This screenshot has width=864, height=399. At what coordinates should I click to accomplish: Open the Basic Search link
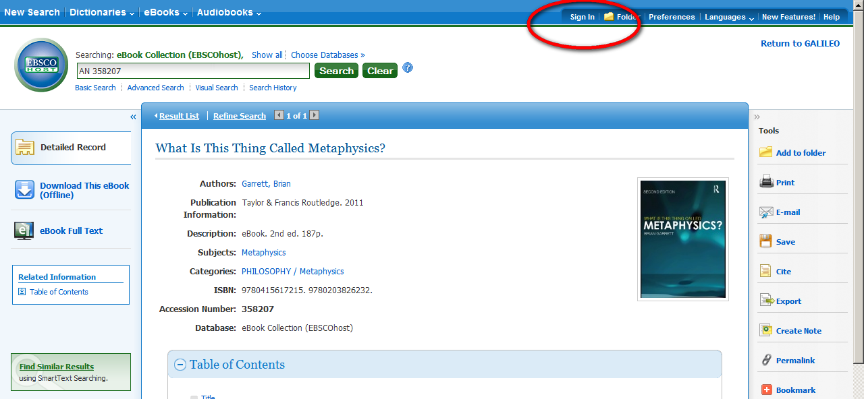click(95, 88)
